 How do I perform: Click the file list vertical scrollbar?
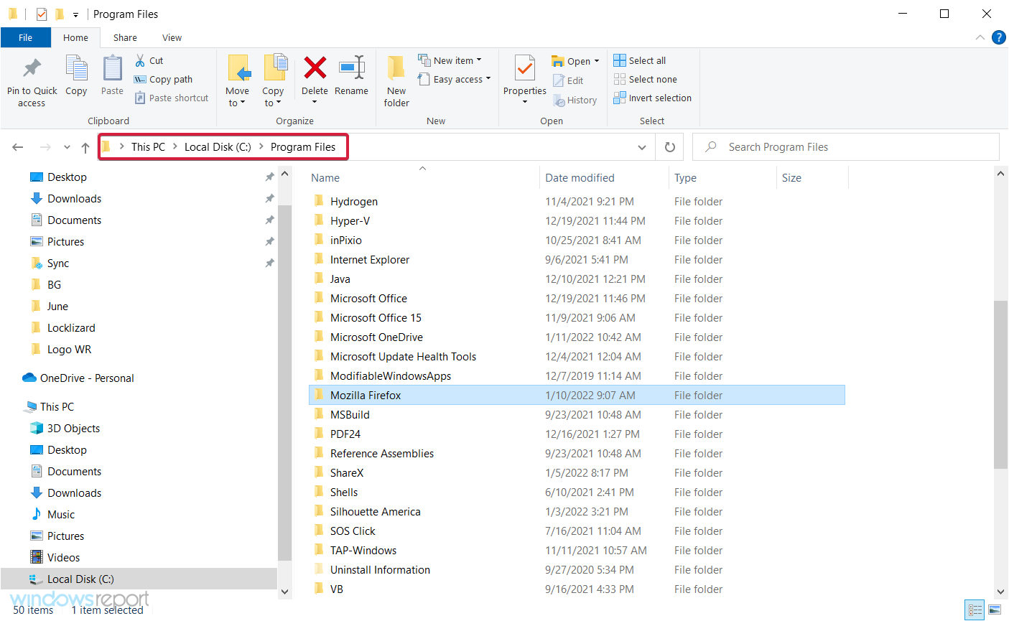(x=1001, y=384)
